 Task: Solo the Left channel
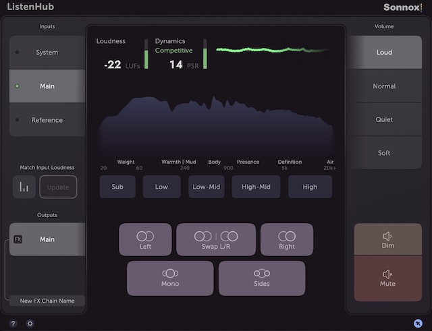pos(145,239)
